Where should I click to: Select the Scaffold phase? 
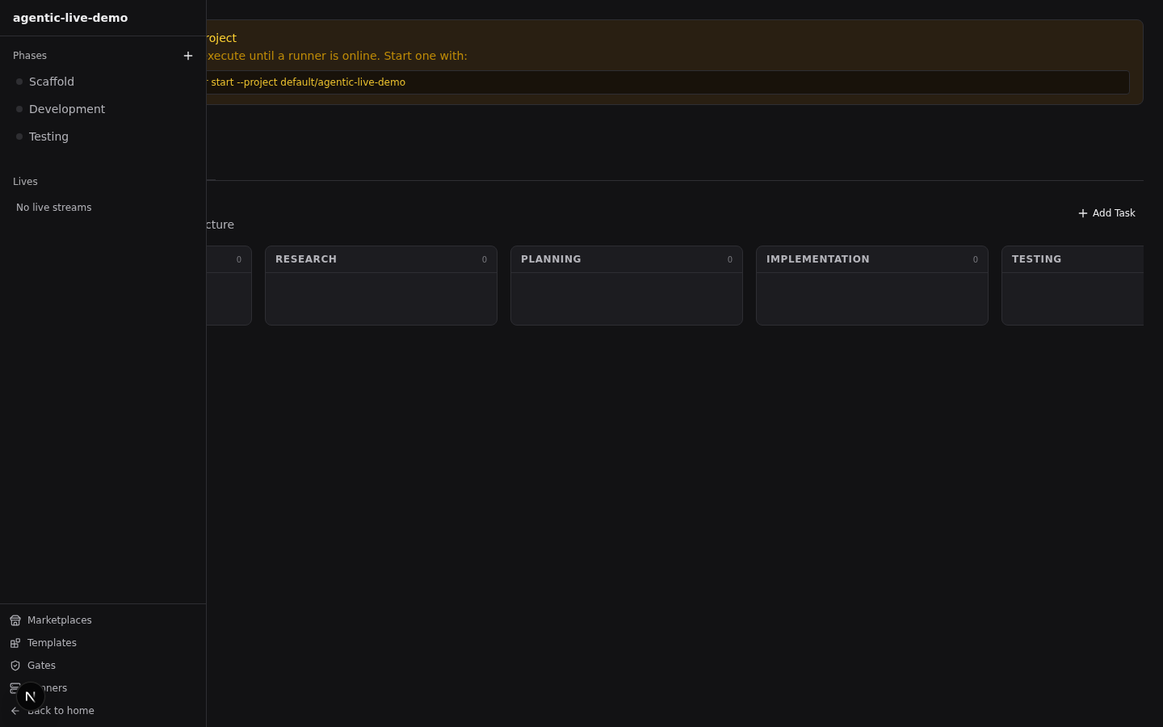pyautogui.click(x=52, y=82)
